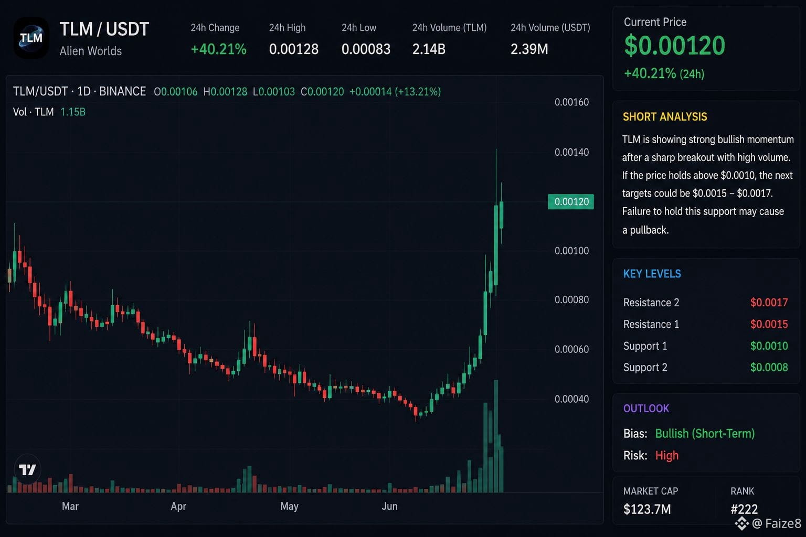Click the large Current Price $0.00120
The height and width of the screenshot is (537, 806).
point(674,46)
